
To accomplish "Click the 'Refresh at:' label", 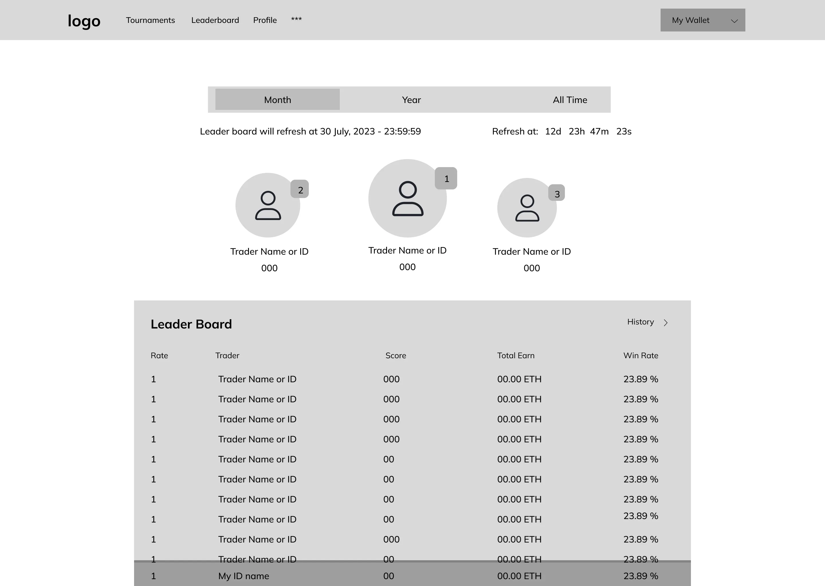I will click(x=515, y=131).
